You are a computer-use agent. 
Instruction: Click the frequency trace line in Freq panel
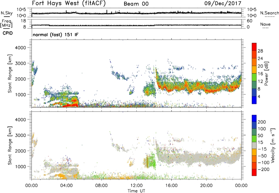pos(136,25)
